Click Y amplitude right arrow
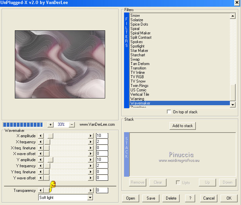 (x=91, y=159)
